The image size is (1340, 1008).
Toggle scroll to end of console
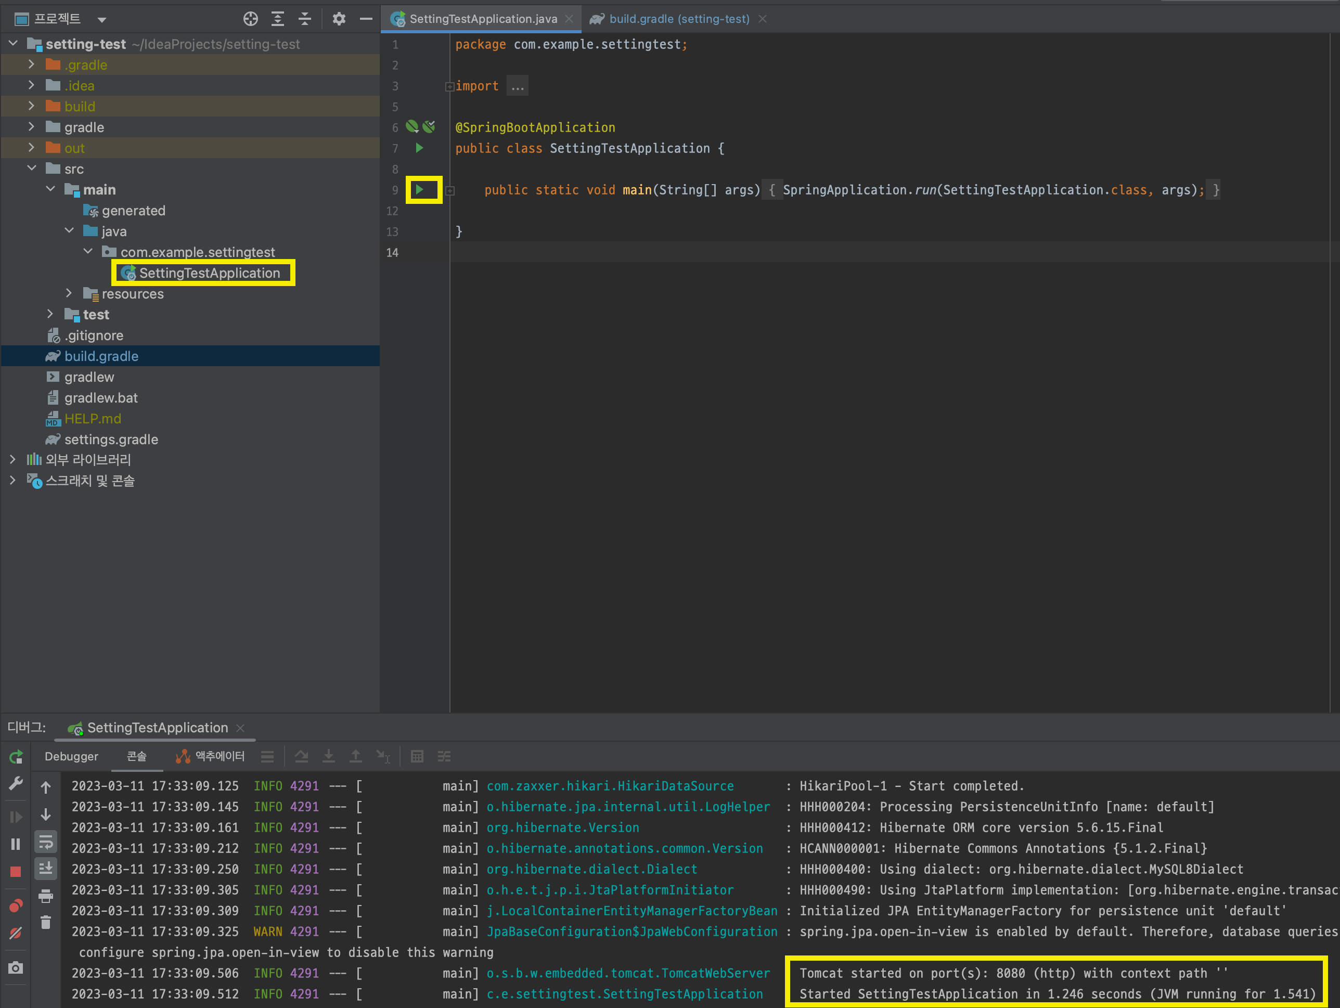45,869
